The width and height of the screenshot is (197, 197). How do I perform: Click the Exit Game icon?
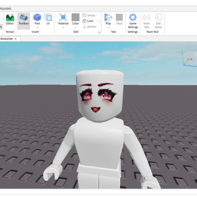158,17
